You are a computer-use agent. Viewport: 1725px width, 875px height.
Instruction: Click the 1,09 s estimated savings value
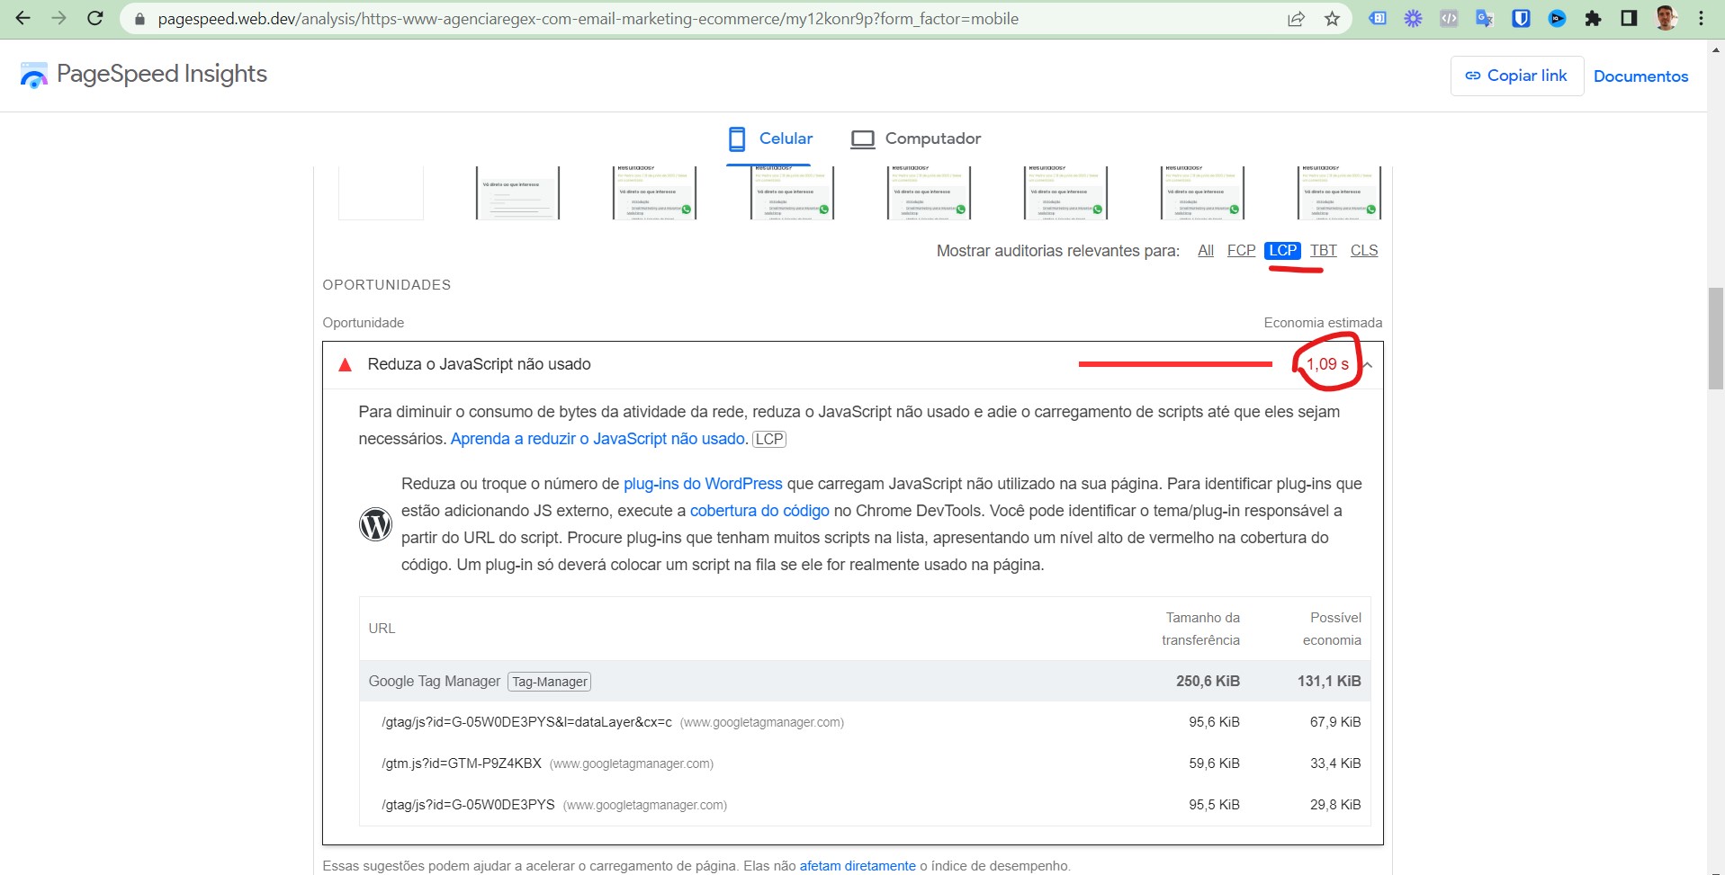(x=1327, y=364)
